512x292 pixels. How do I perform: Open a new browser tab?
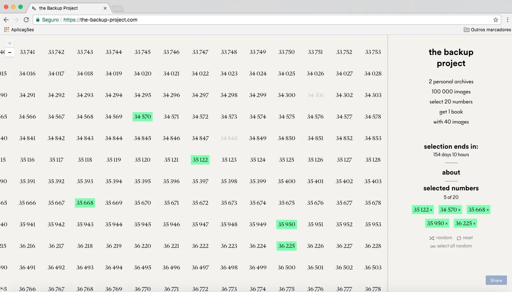118,9
